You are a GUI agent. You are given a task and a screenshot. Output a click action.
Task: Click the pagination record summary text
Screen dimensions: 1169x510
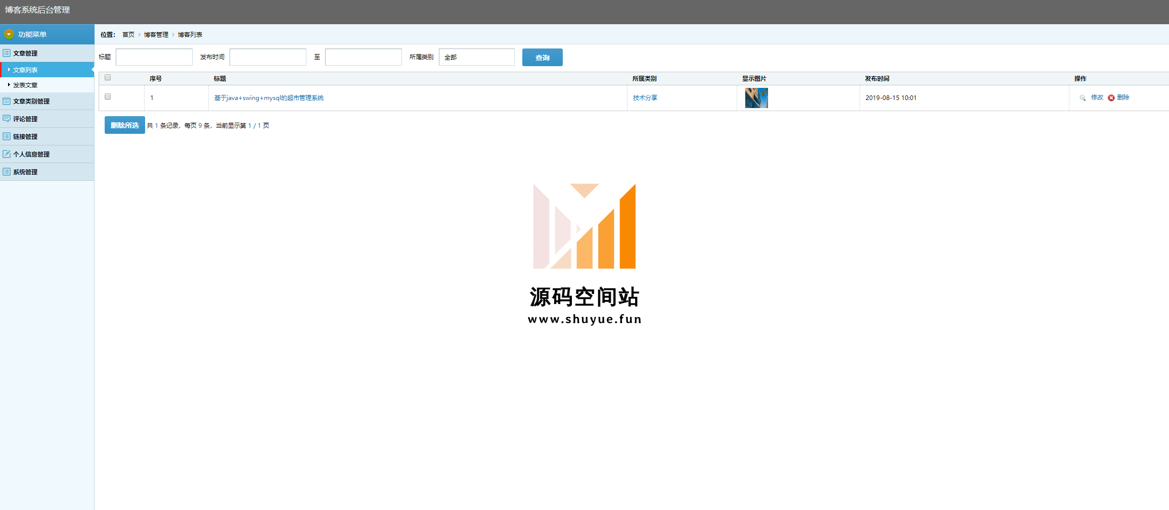point(208,126)
